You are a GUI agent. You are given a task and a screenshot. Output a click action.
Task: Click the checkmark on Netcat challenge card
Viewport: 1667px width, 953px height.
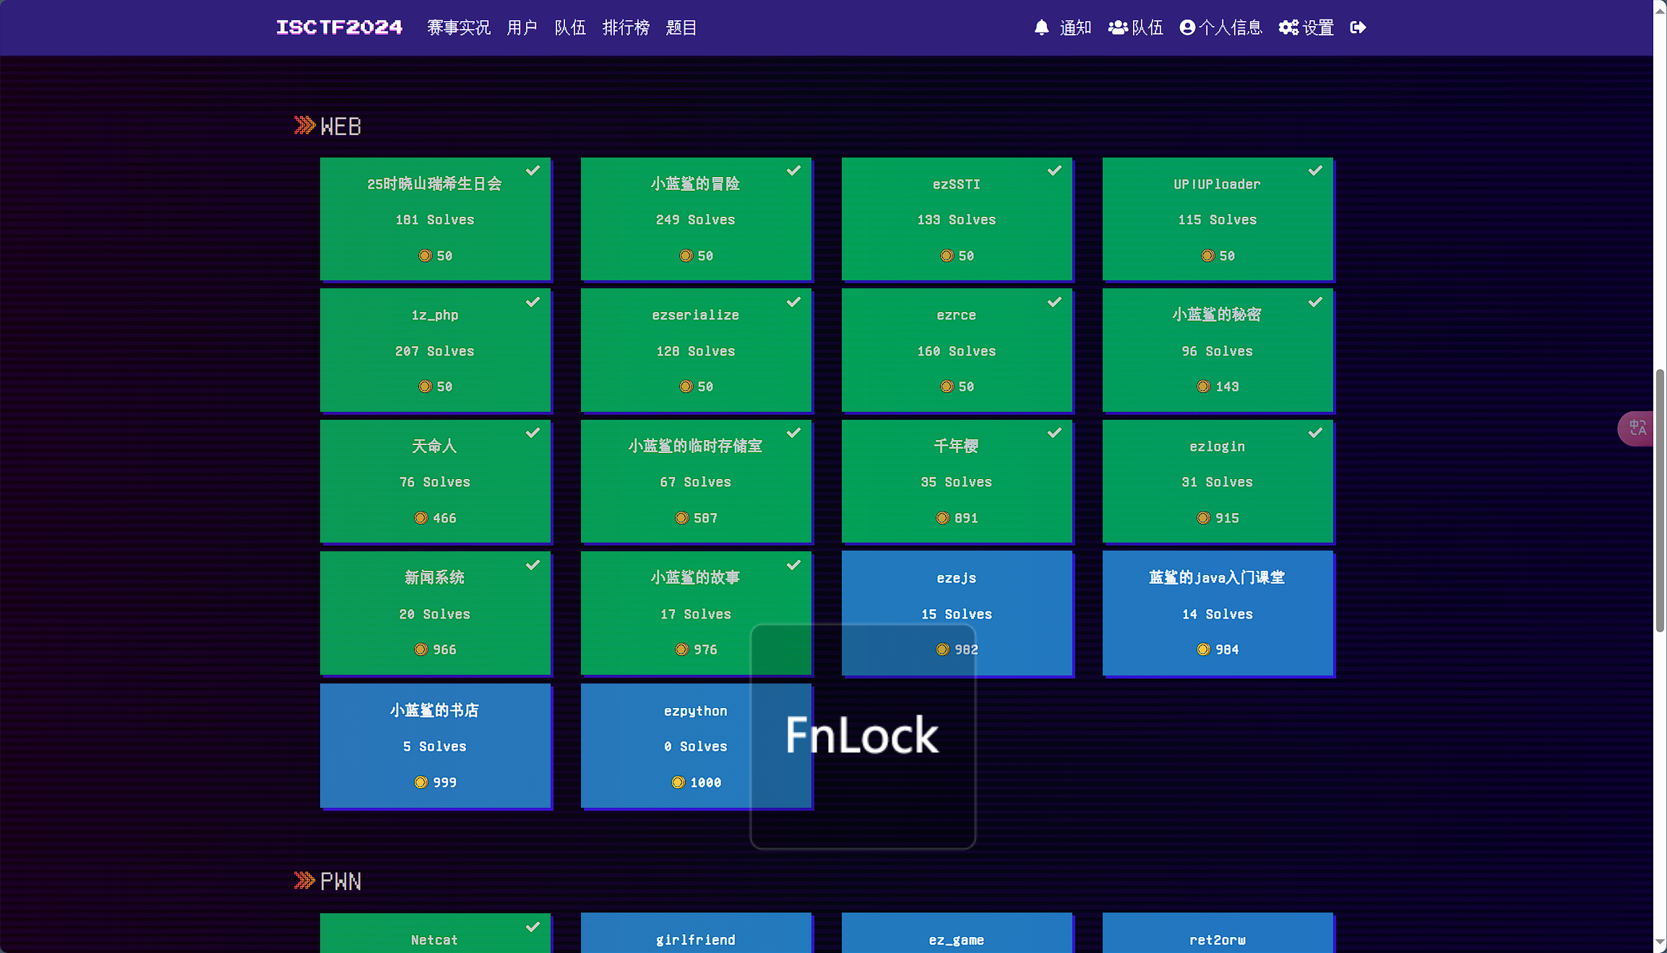[x=533, y=927]
